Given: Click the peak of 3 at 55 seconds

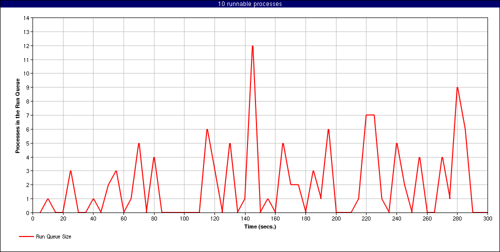Looking at the screenshot, I should [x=116, y=171].
